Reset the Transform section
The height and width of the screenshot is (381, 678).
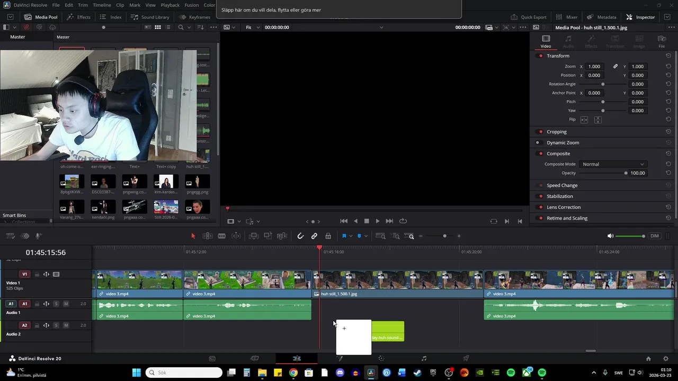[668, 56]
